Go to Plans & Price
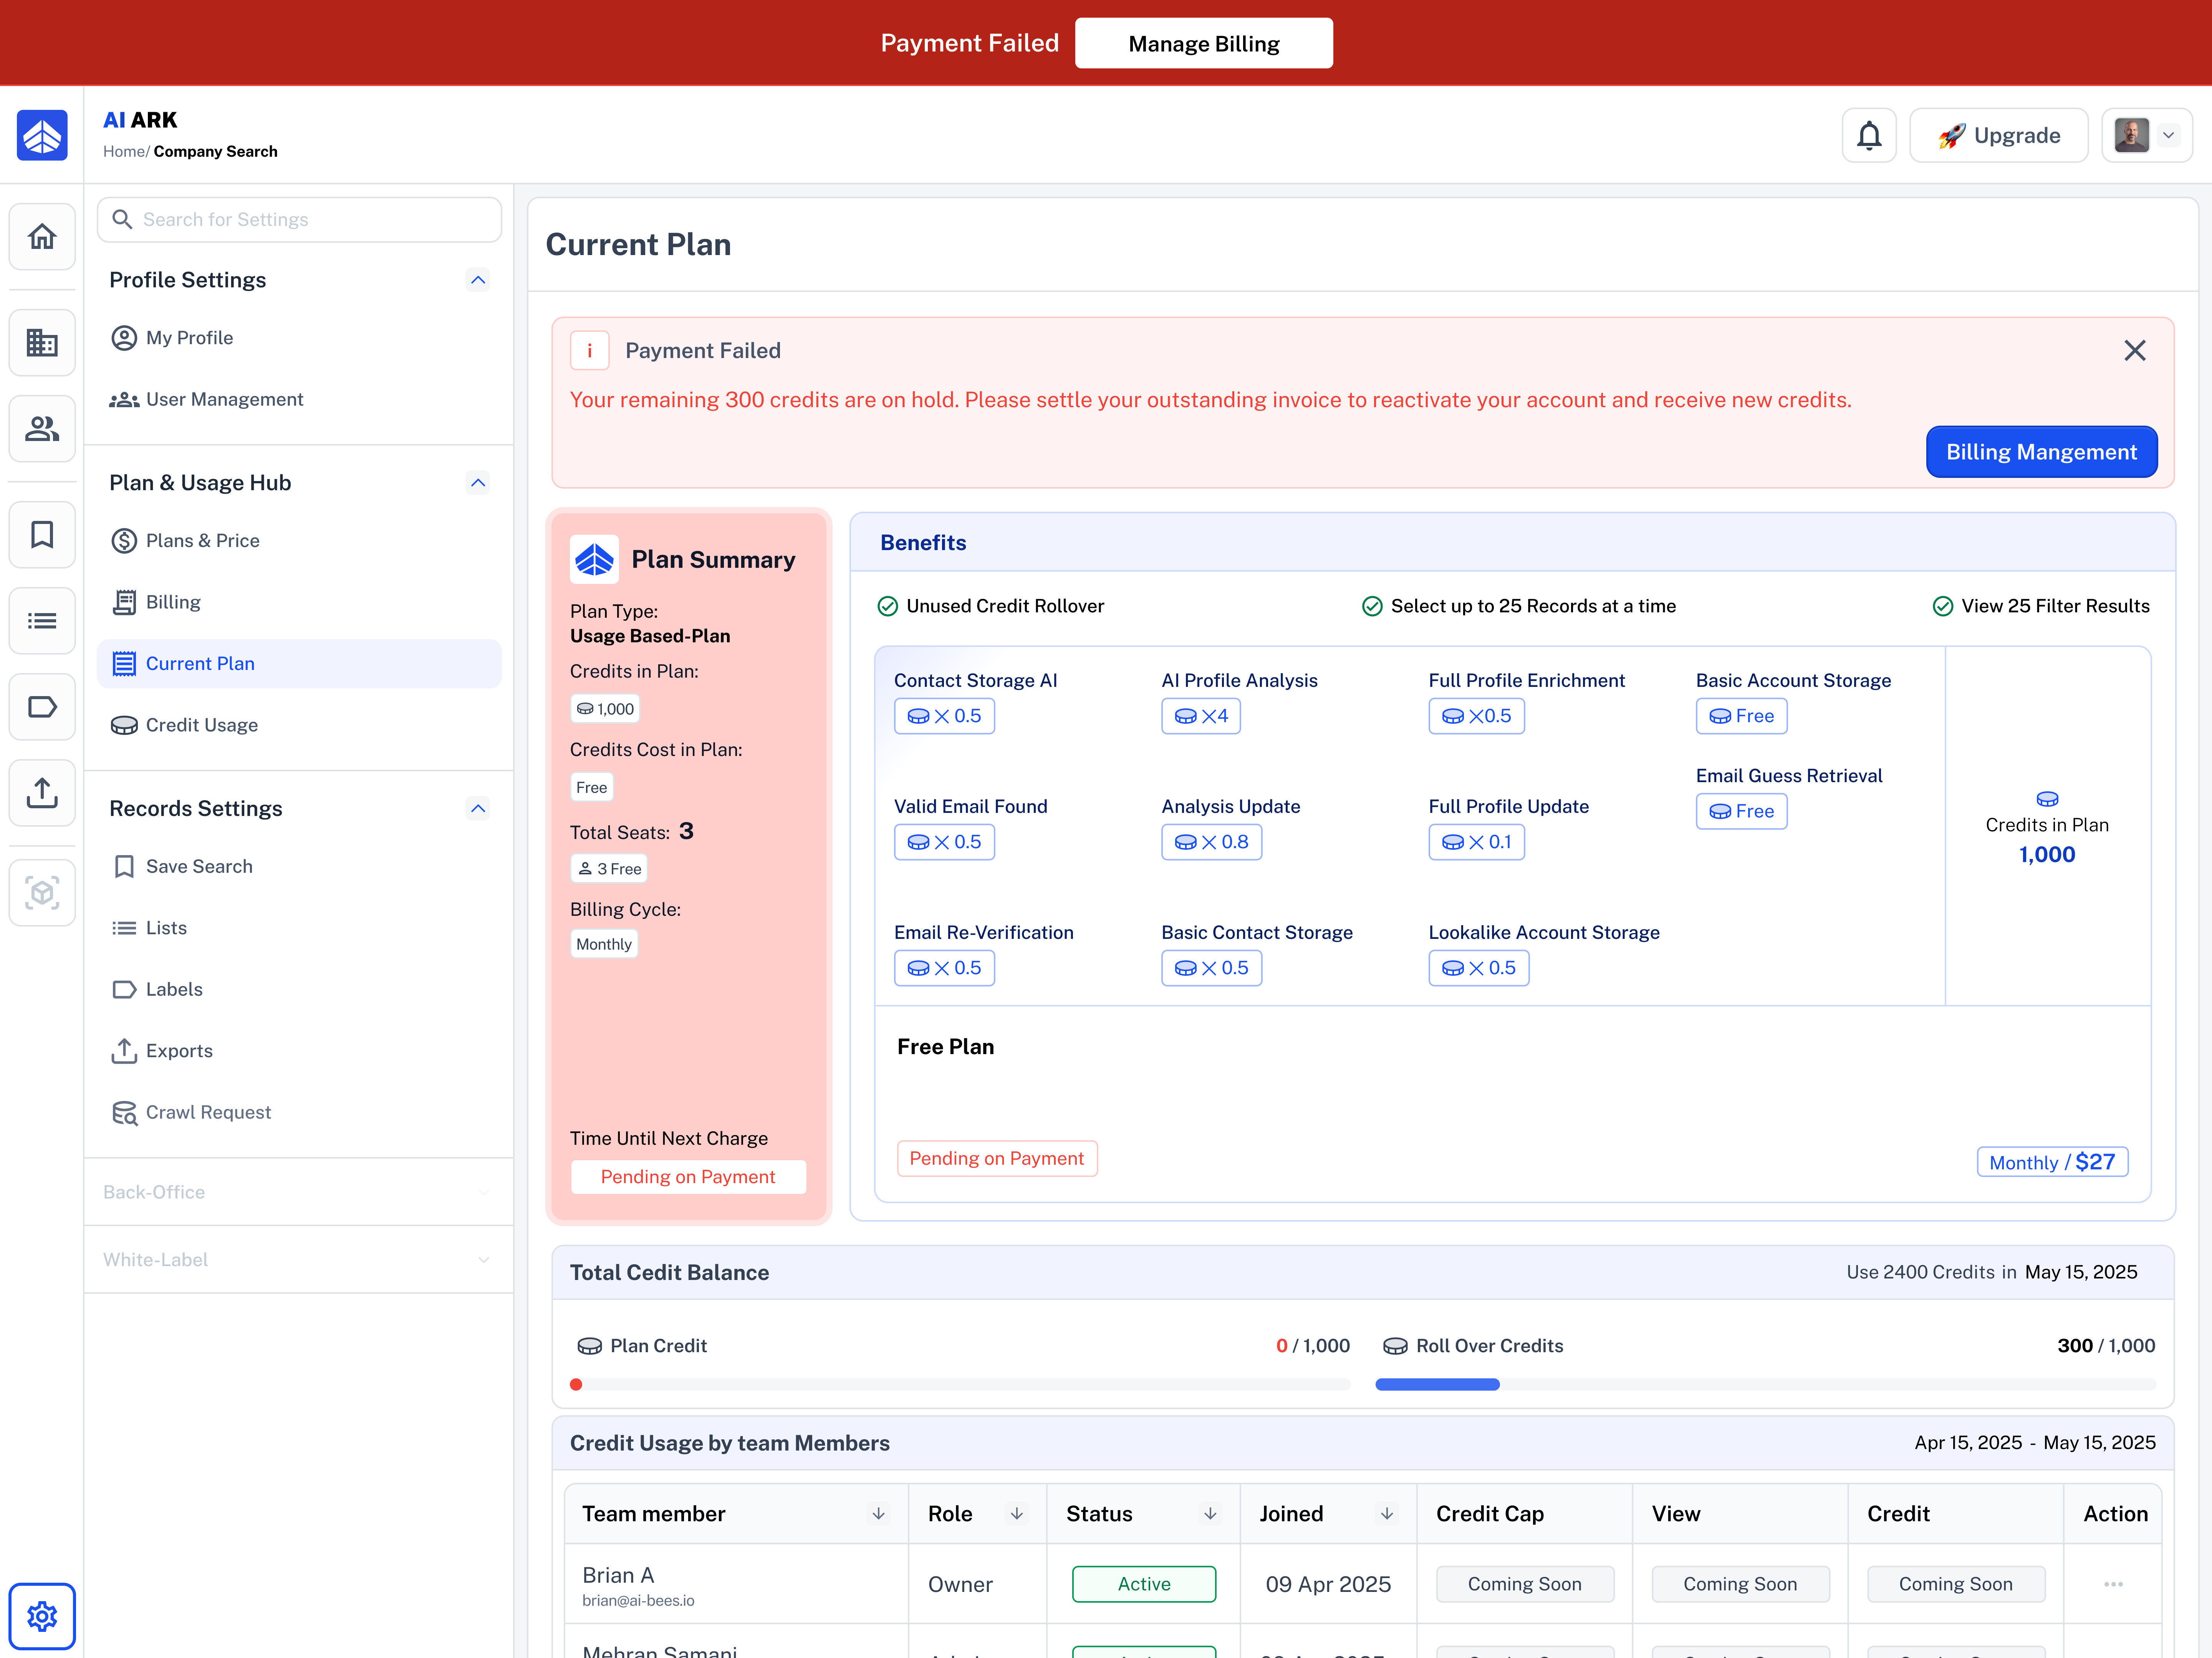 pos(300,541)
